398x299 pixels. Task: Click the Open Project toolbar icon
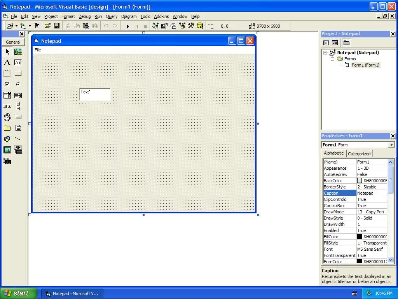point(48,26)
